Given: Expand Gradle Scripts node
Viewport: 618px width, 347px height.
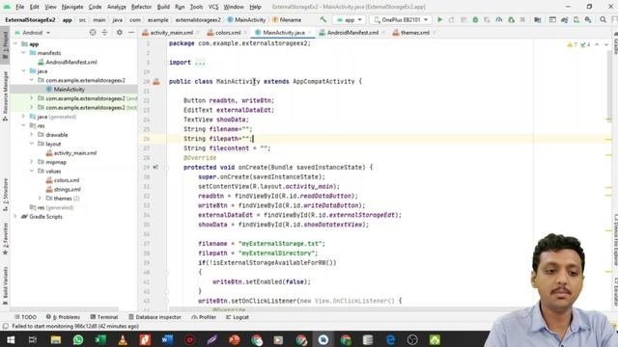Looking at the screenshot, I should click(x=15, y=216).
